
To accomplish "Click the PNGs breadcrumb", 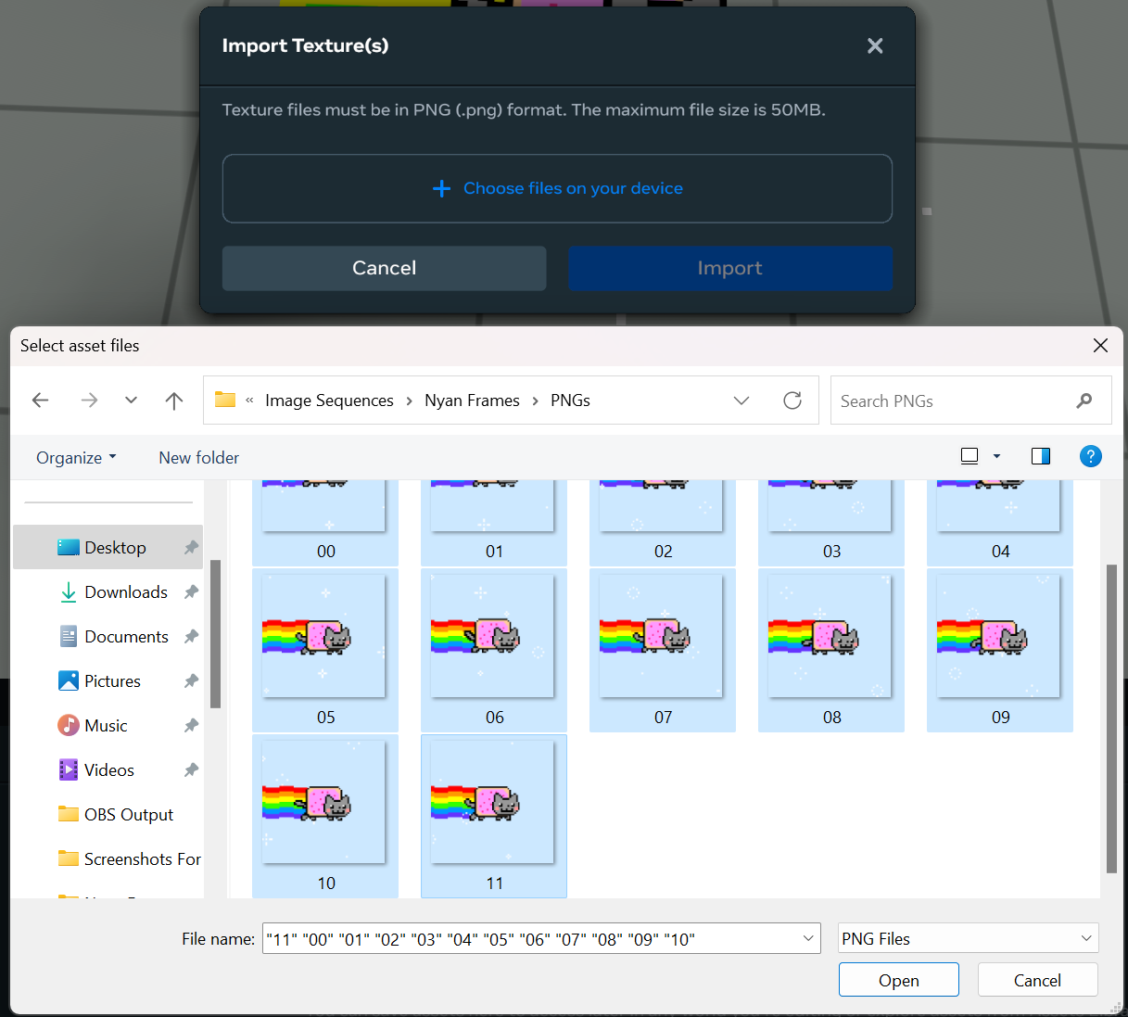I will pyautogui.click(x=570, y=400).
